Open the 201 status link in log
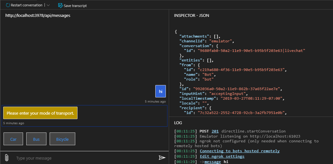This screenshot has height=164, width=333. click(215, 131)
